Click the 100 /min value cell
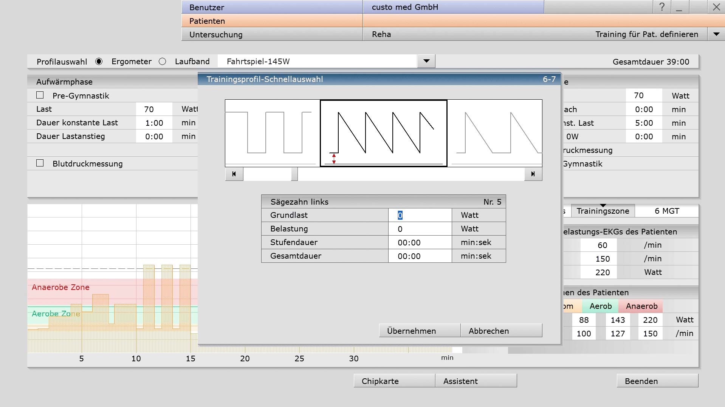Image resolution: width=725 pixels, height=407 pixels. pyautogui.click(x=584, y=333)
